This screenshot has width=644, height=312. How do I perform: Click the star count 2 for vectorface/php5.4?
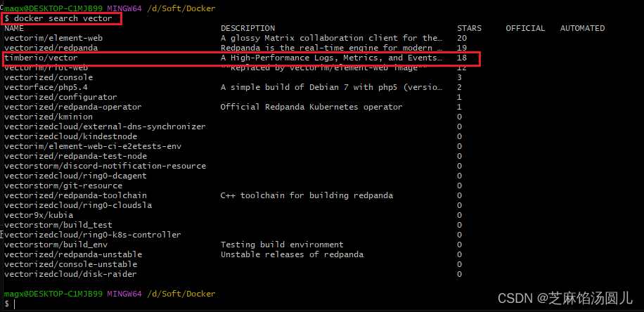pos(459,87)
